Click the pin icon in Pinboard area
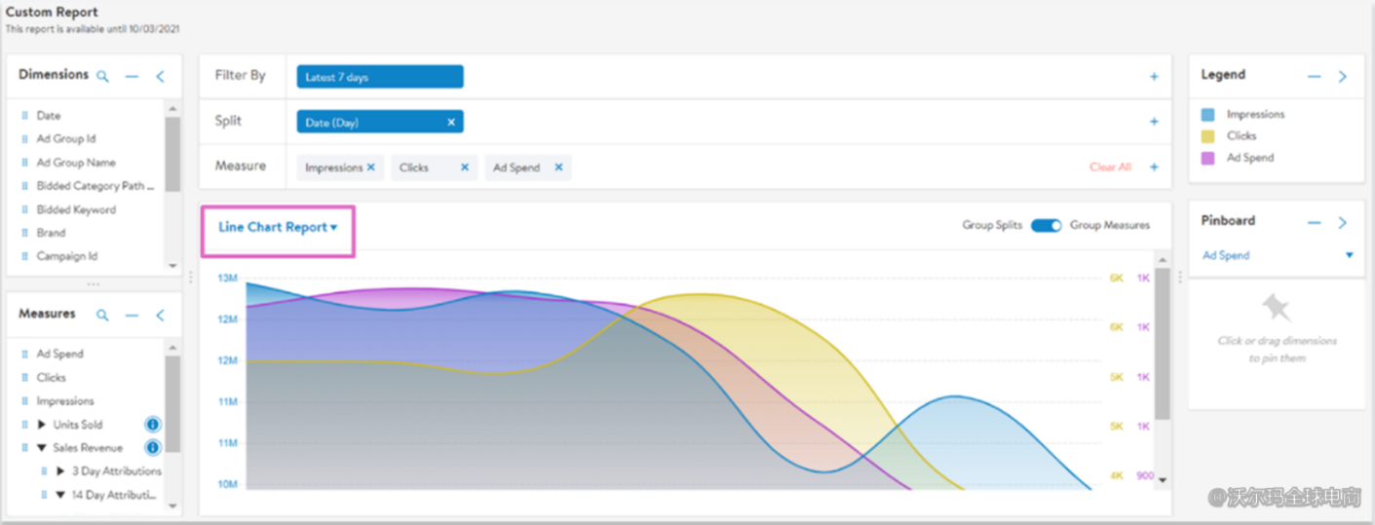1375x525 pixels. pos(1276,309)
